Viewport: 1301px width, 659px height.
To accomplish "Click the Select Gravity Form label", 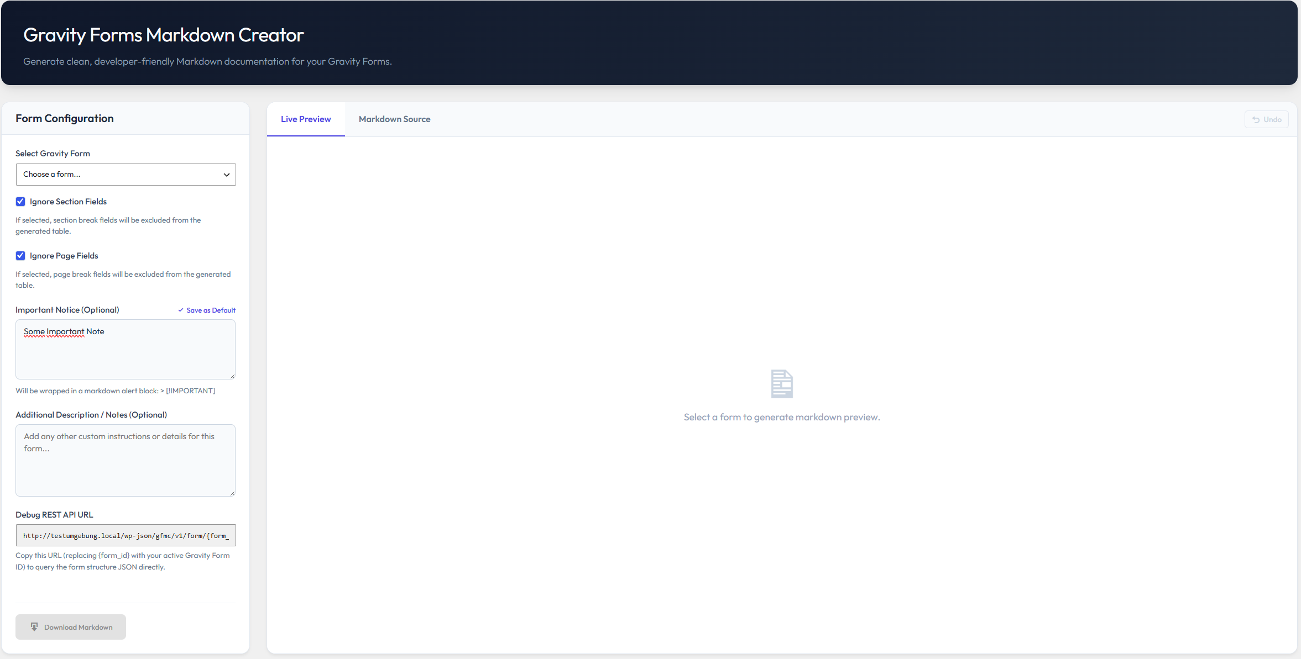I will click(53, 154).
